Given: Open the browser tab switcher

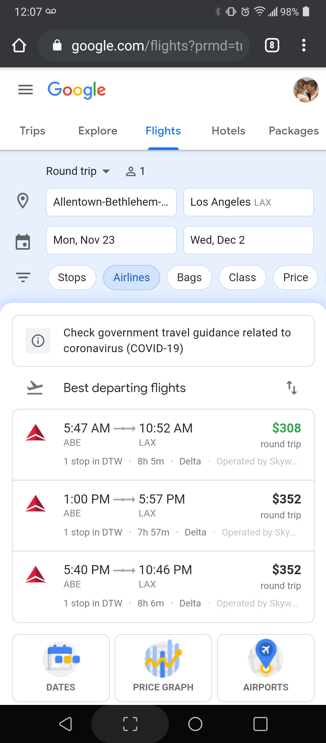Looking at the screenshot, I should (272, 46).
